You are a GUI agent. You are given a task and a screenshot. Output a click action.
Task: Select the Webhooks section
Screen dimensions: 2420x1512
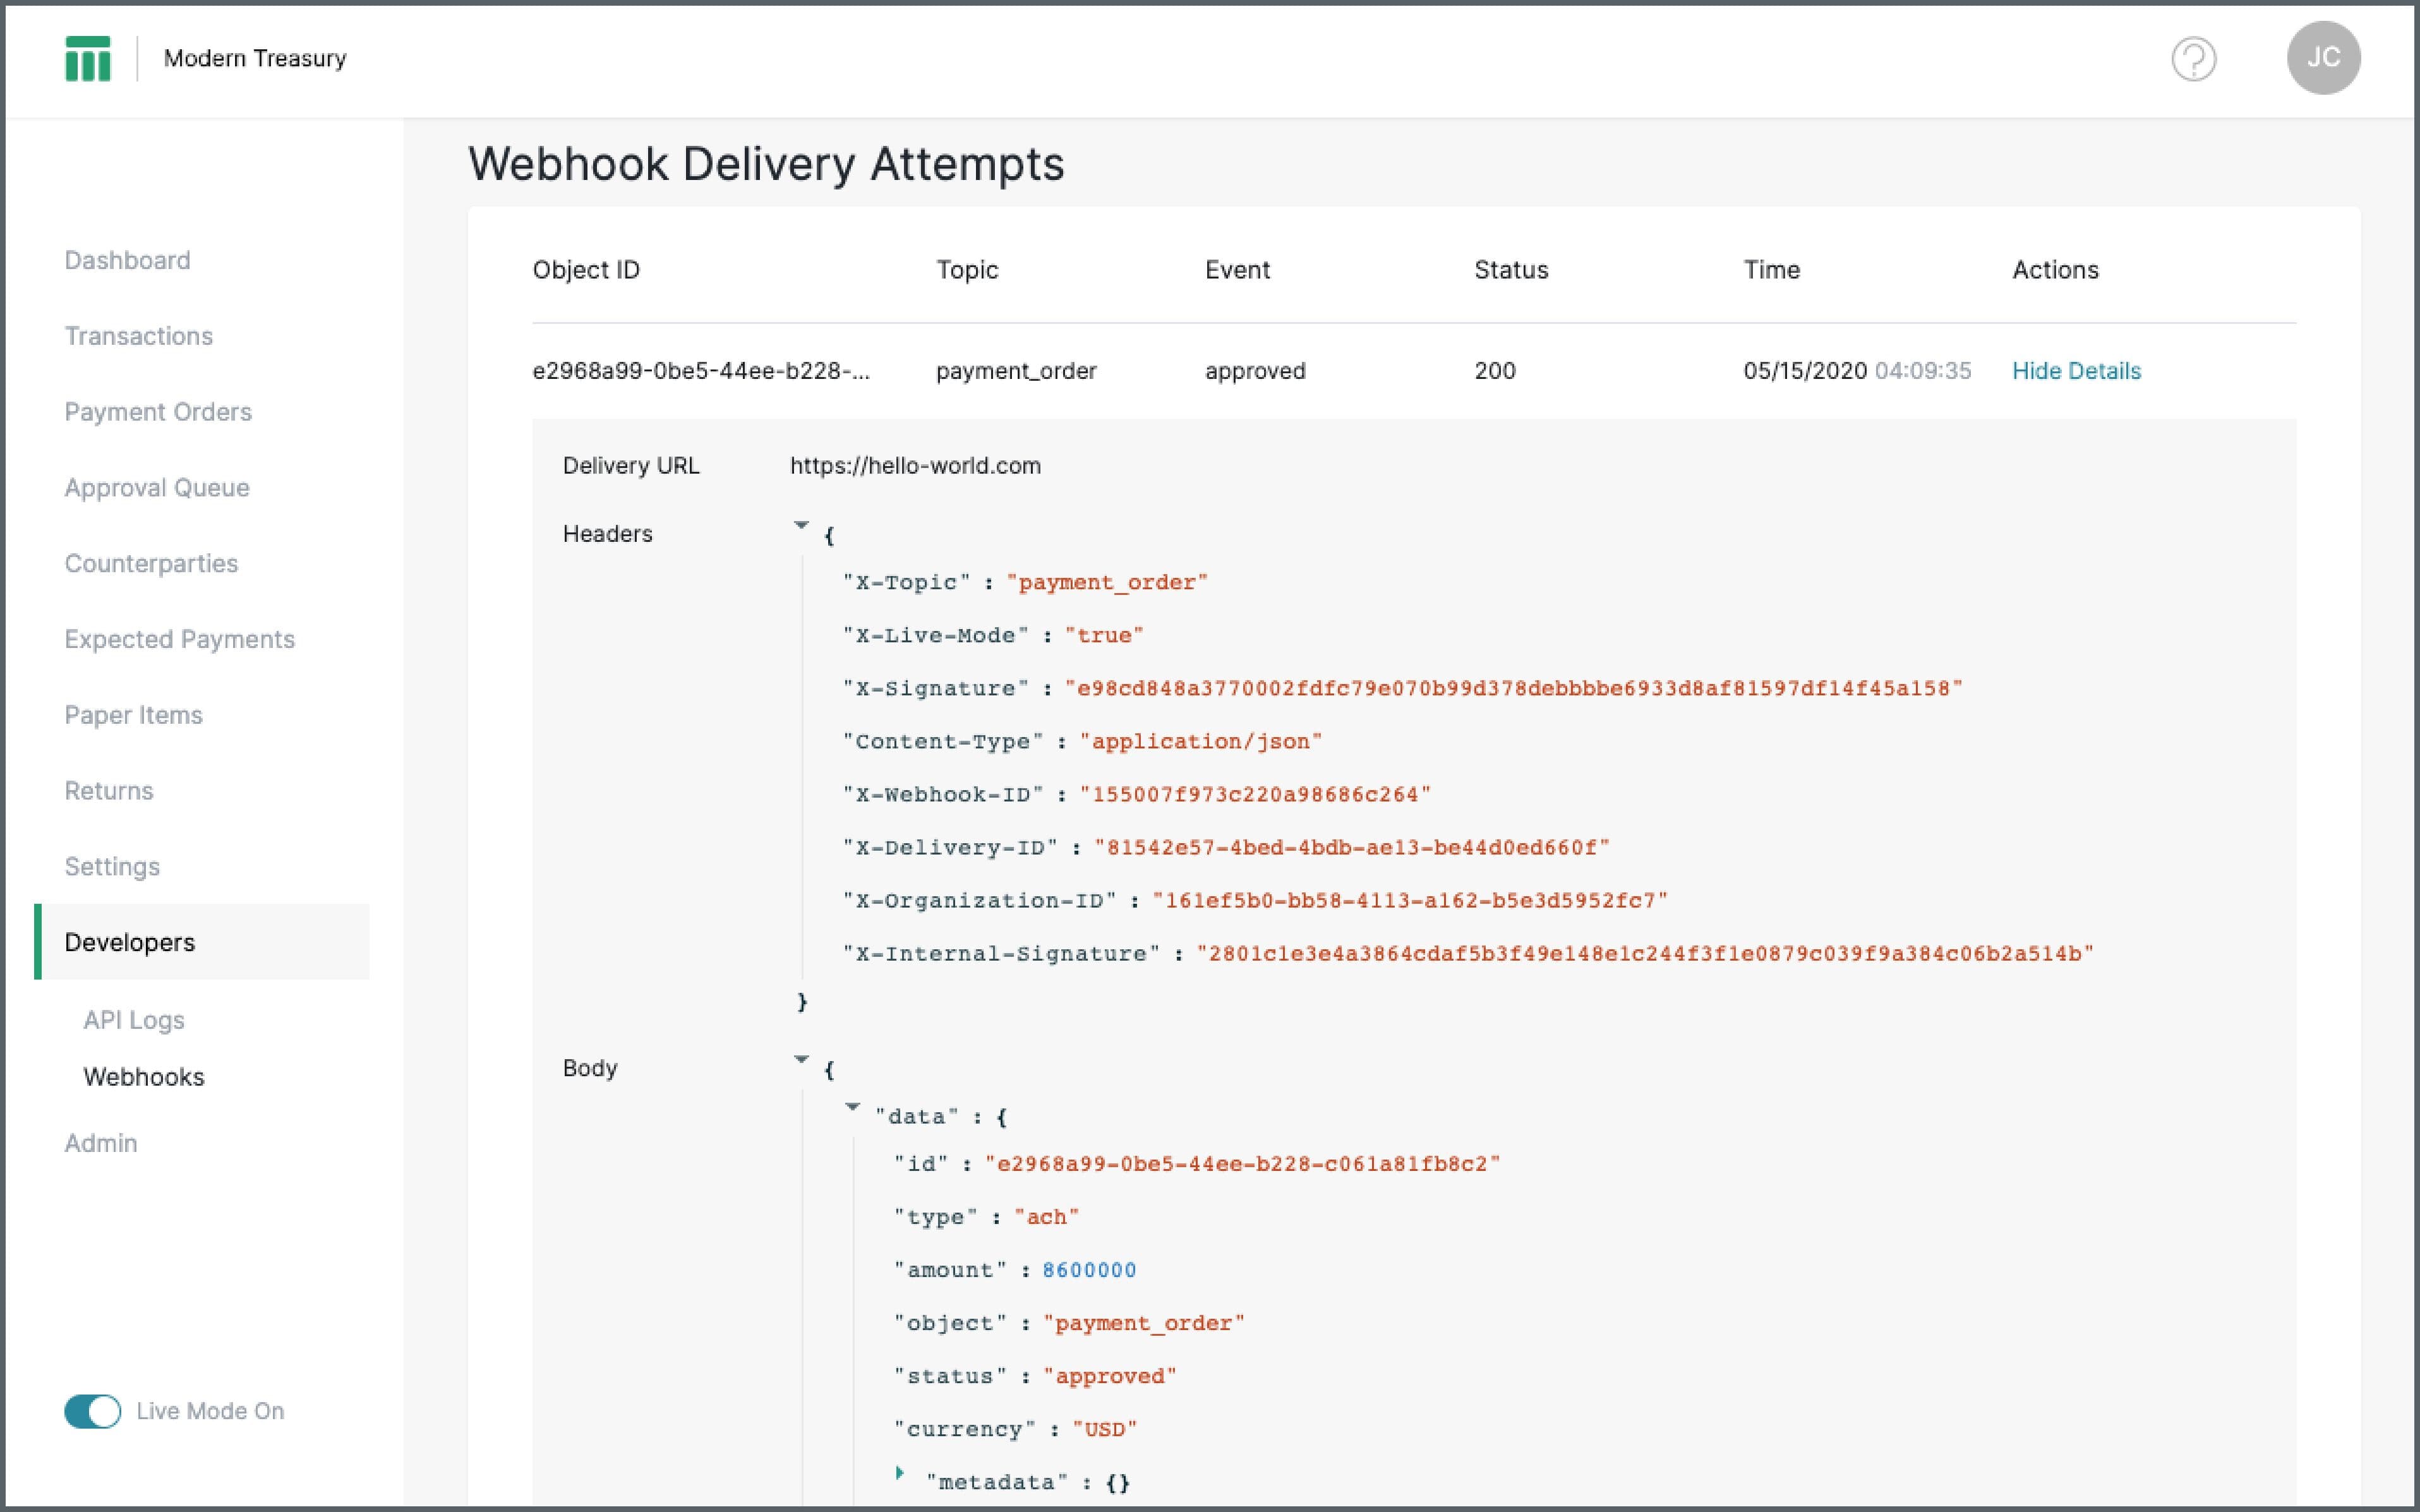[143, 1077]
